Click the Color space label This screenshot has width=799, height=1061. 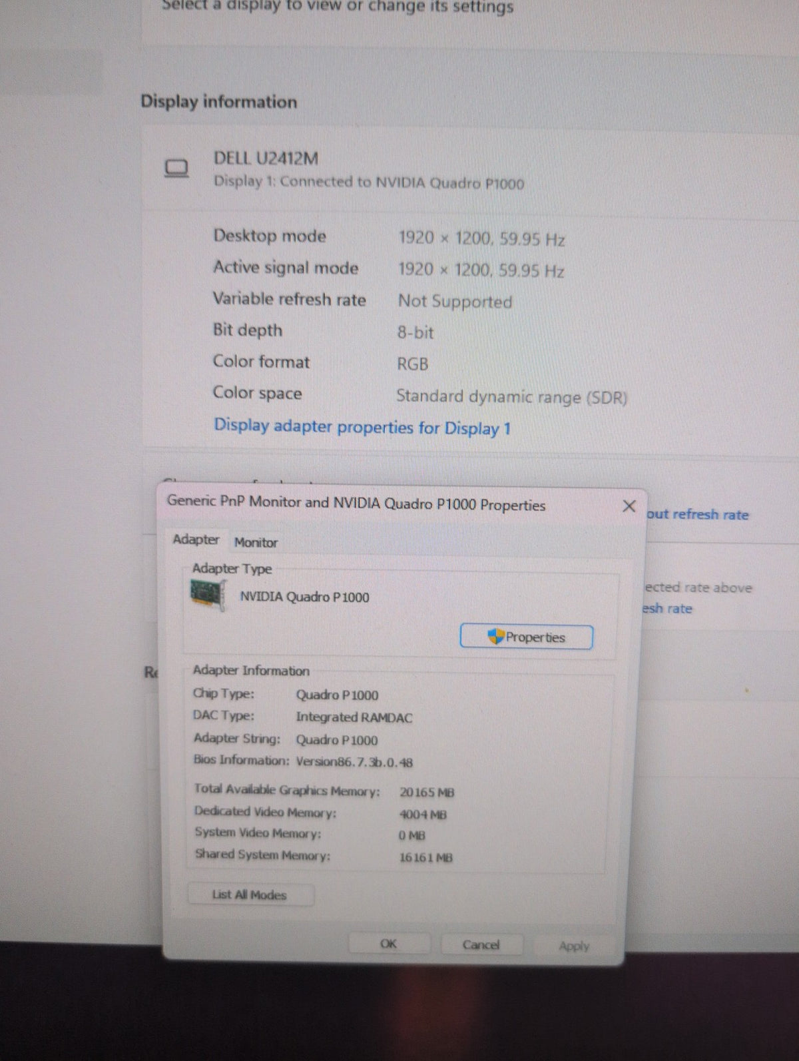coord(257,393)
